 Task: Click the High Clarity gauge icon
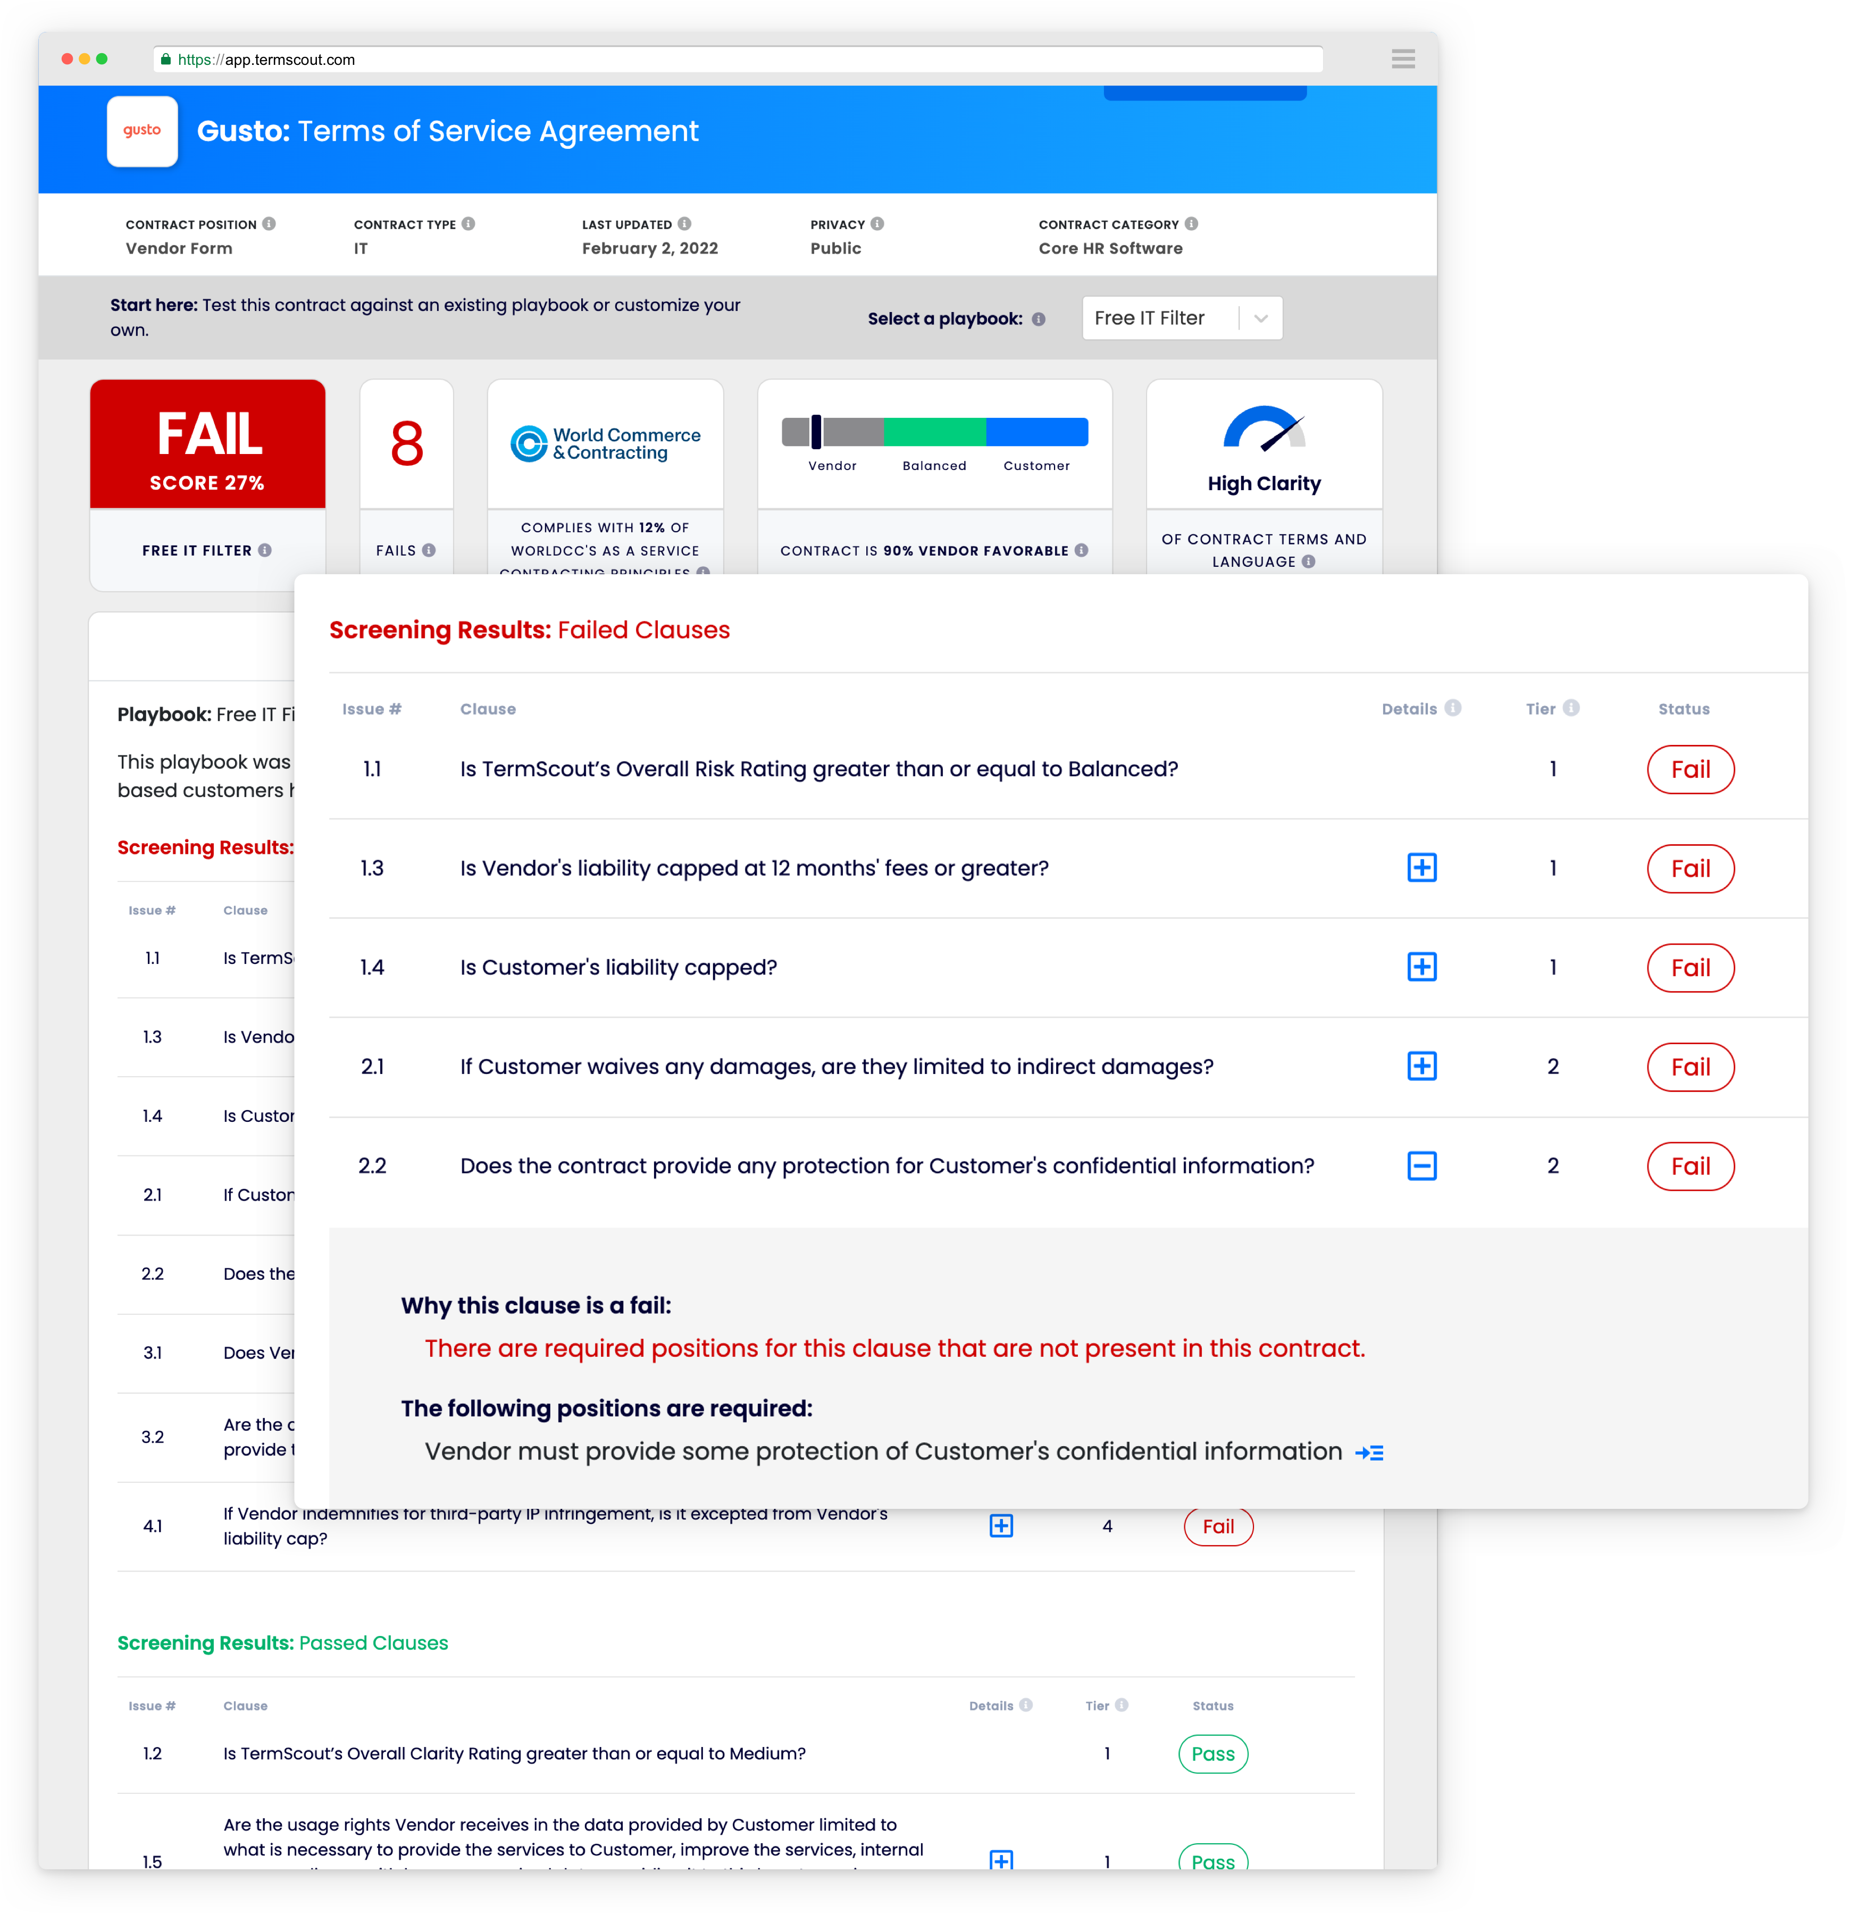click(1264, 430)
